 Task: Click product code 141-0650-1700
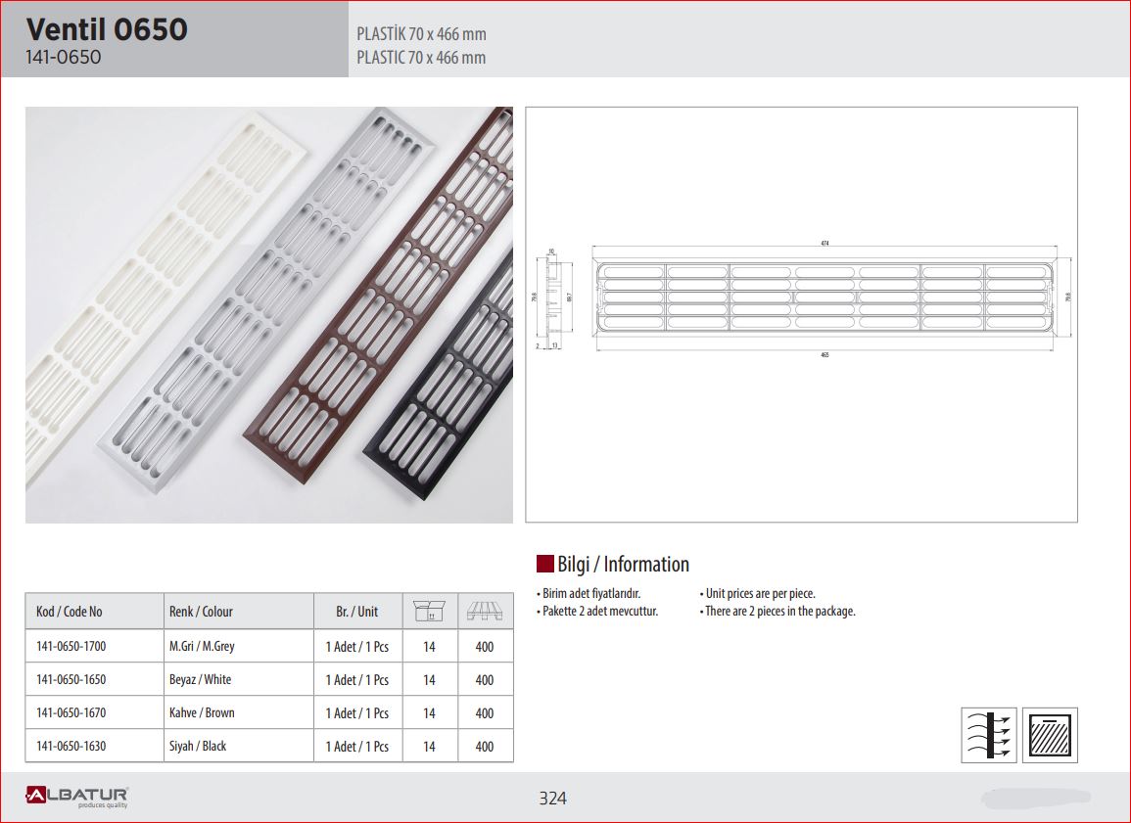point(71,647)
